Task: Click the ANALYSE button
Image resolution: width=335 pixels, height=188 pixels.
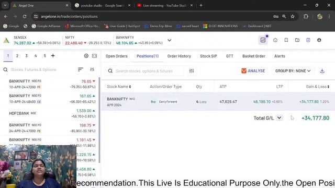Action: (253, 71)
